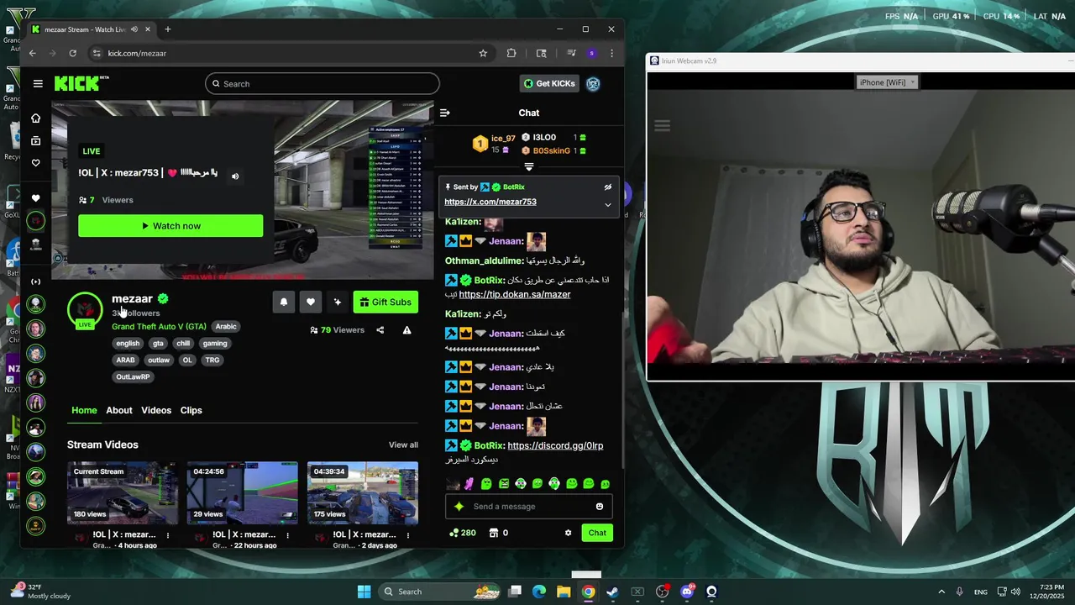Click the KICK logo

[x=81, y=83]
